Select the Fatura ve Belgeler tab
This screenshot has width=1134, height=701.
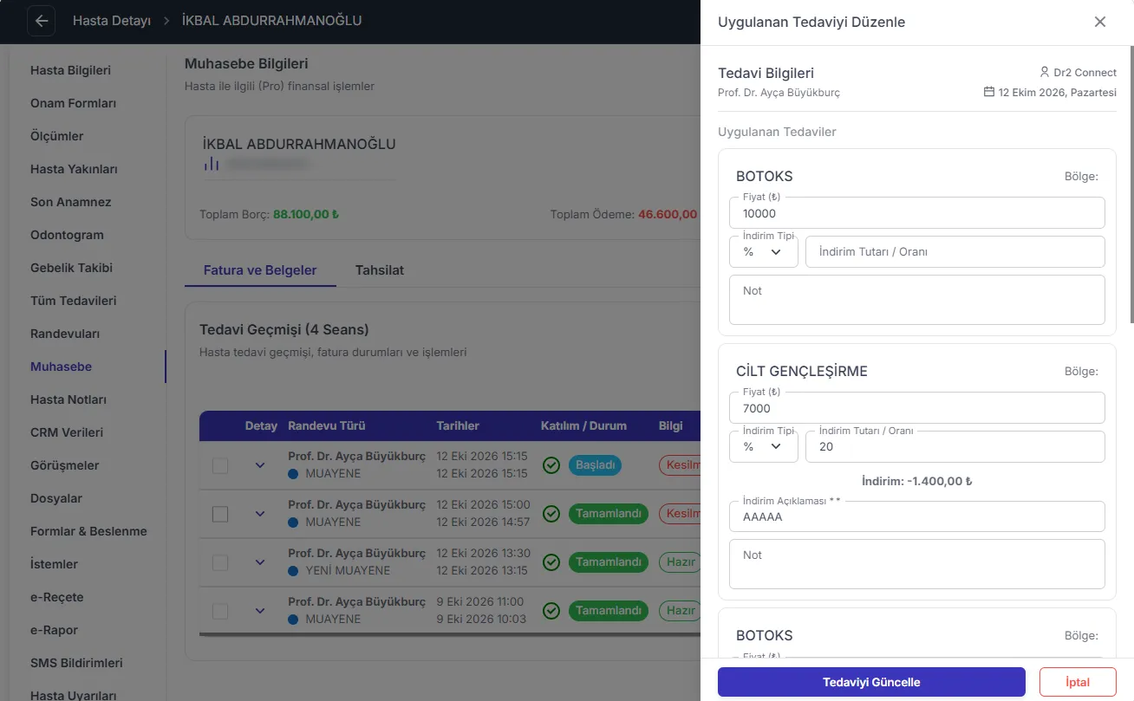pos(260,270)
